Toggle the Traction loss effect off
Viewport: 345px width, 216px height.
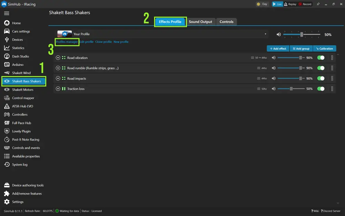coord(321,89)
